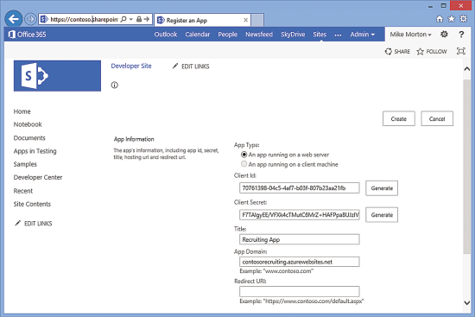The width and height of the screenshot is (475, 317).
Task: Open the address bar autocomplete dropdown arrow
Action: 131,19
